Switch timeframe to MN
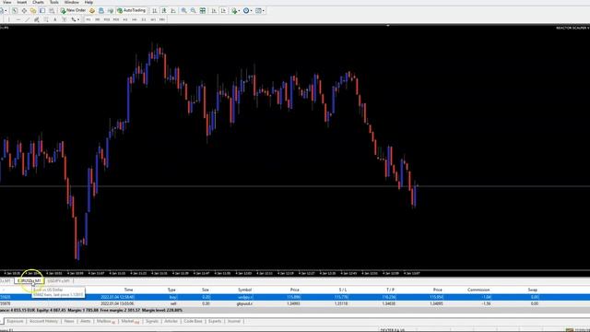 162,19
